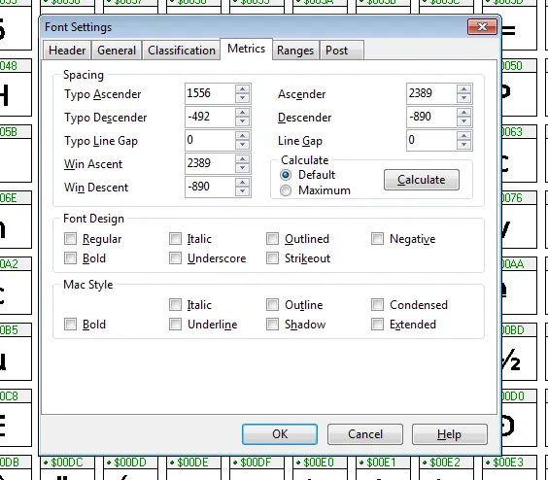Check the Underline checkbox
This screenshot has width=548, height=480.
click(x=175, y=325)
